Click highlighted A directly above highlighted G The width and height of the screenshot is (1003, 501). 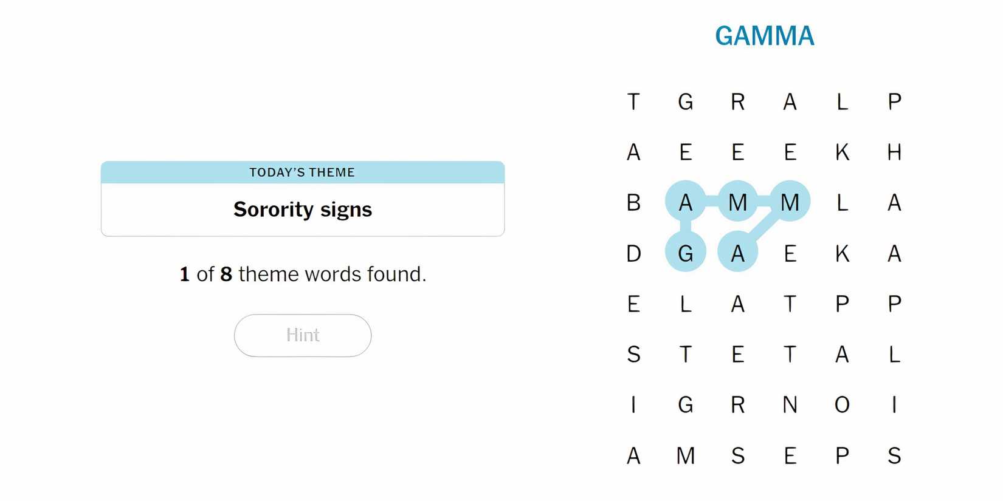point(686,202)
